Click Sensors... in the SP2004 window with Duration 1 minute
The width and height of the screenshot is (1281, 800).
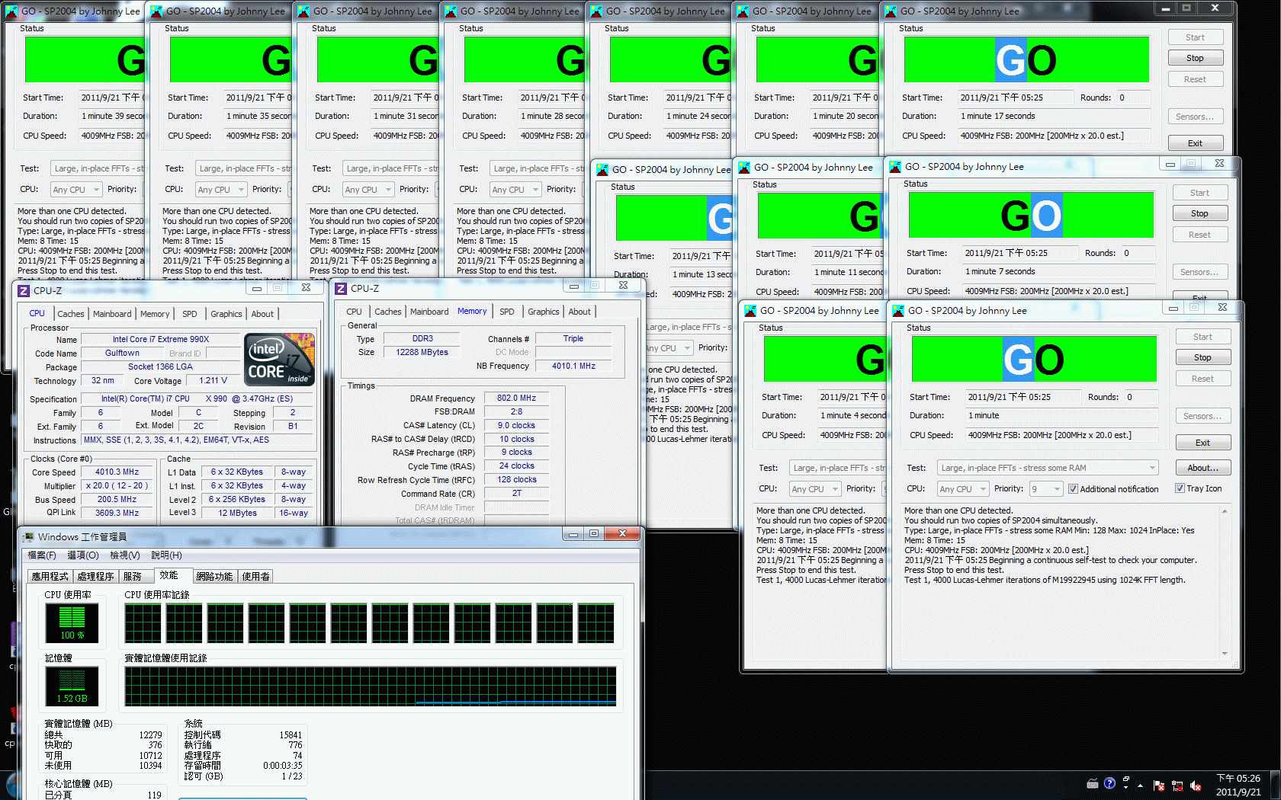[1202, 416]
